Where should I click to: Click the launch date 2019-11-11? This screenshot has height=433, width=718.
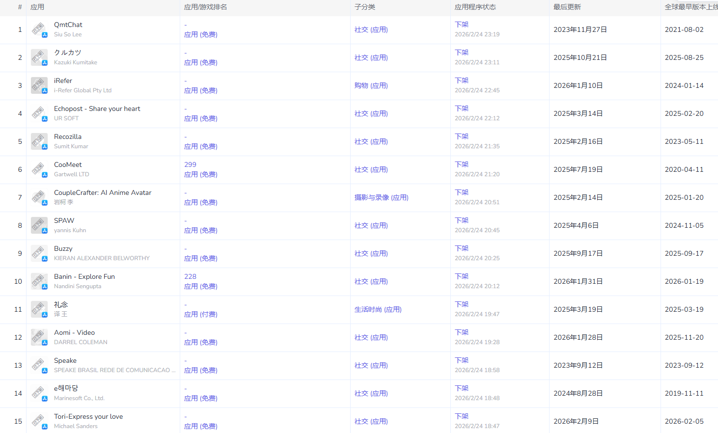[x=684, y=393]
